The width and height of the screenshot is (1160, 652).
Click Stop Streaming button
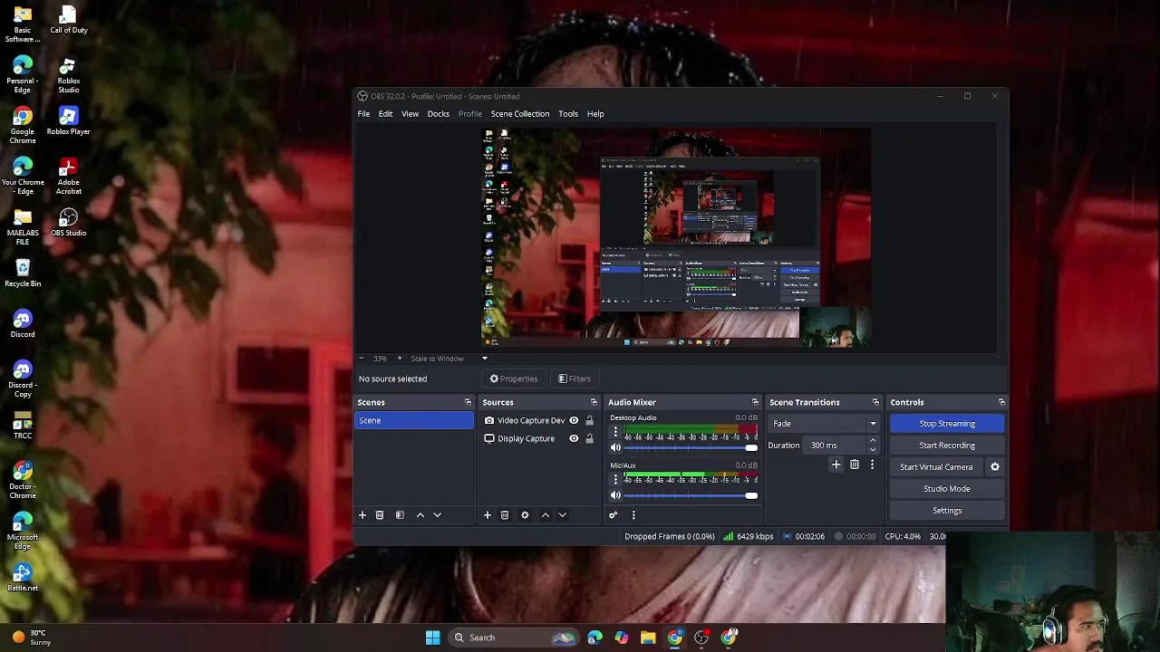[947, 424]
